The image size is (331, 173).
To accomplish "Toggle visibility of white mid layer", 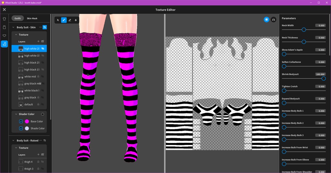I will (x=43, y=76).
